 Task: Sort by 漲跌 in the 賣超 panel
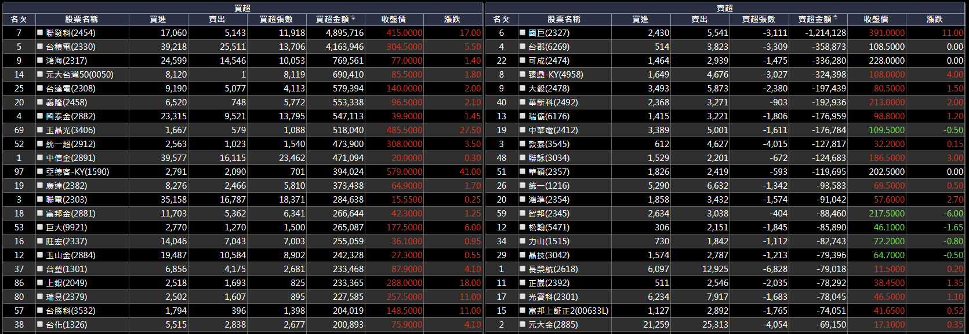(x=935, y=20)
